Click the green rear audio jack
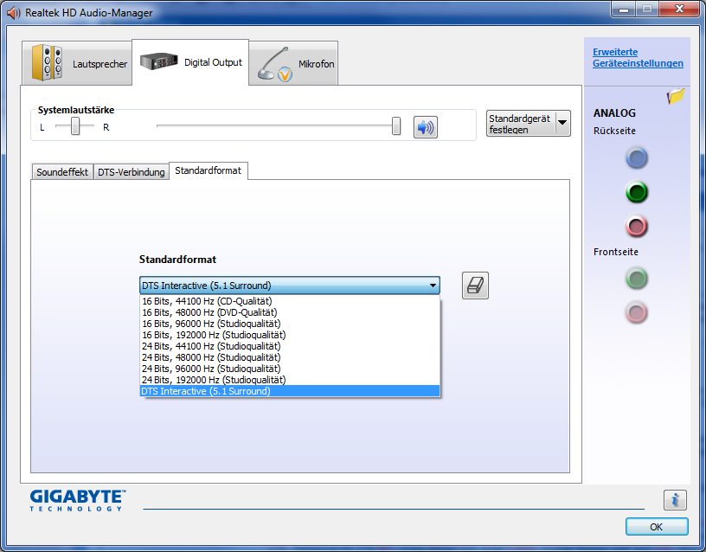The height and width of the screenshot is (552, 706). click(637, 192)
